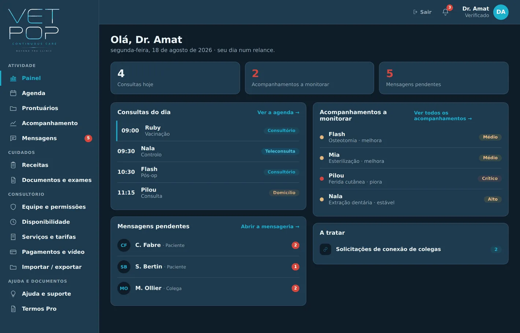Click the Disponibilidade clock icon
The height and width of the screenshot is (333, 520).
point(13,222)
